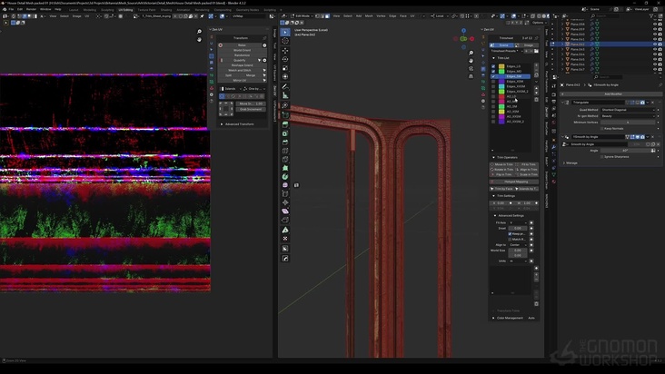Expand the Advanced Transform section
The image size is (665, 374).
[240, 124]
